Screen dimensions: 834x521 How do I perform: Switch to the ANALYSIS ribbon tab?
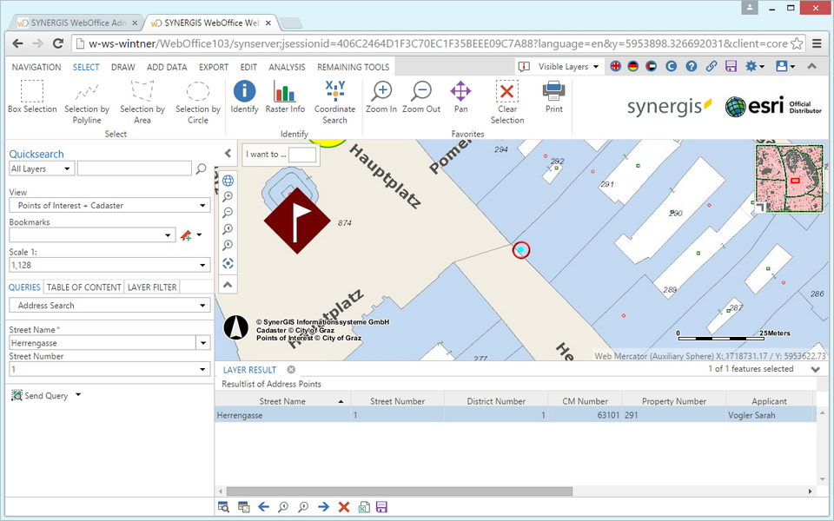pyautogui.click(x=287, y=67)
